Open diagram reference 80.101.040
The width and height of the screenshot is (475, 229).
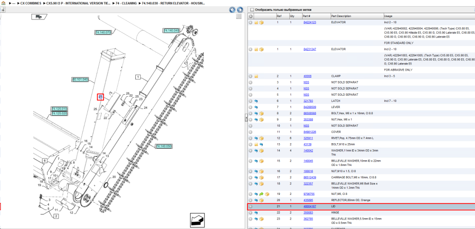pos(80,80)
